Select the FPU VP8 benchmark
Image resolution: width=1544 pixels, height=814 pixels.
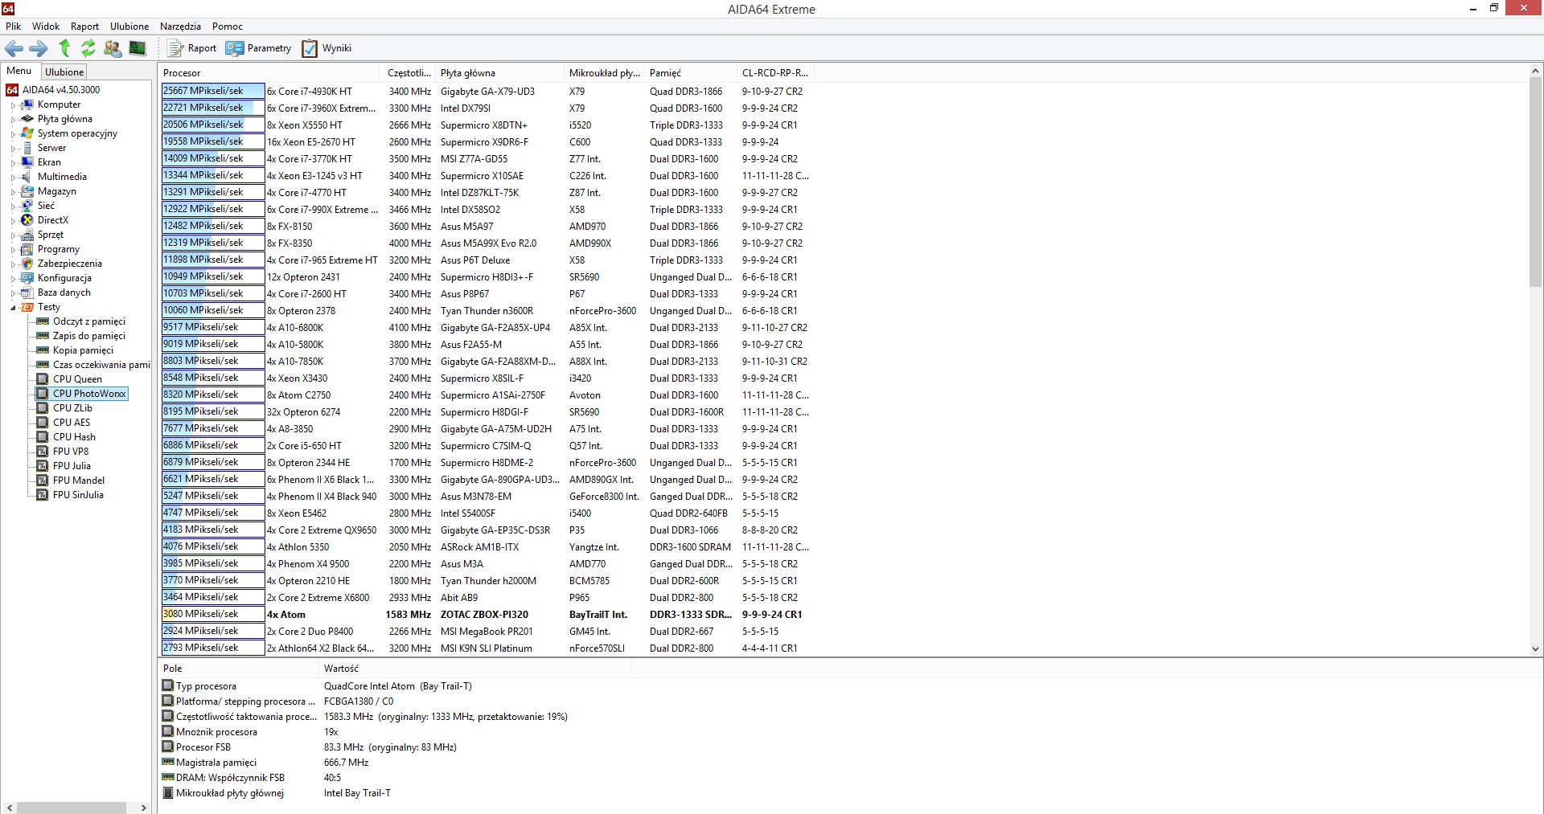pyautogui.click(x=71, y=452)
